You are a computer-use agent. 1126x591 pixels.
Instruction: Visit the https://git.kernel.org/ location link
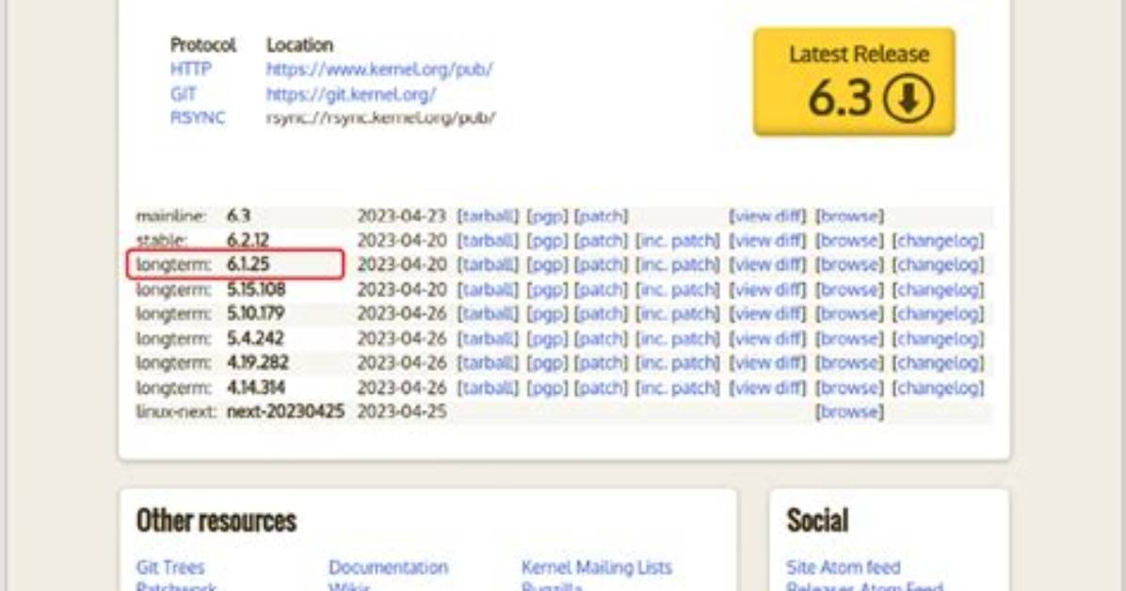click(351, 94)
